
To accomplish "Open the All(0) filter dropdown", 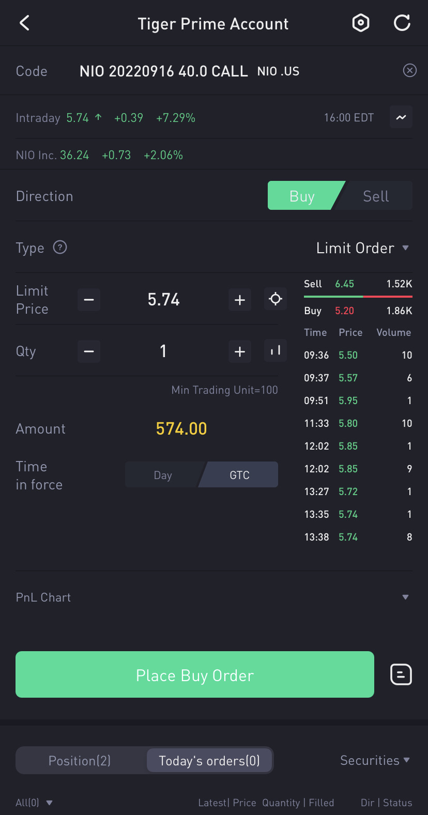I will (34, 803).
